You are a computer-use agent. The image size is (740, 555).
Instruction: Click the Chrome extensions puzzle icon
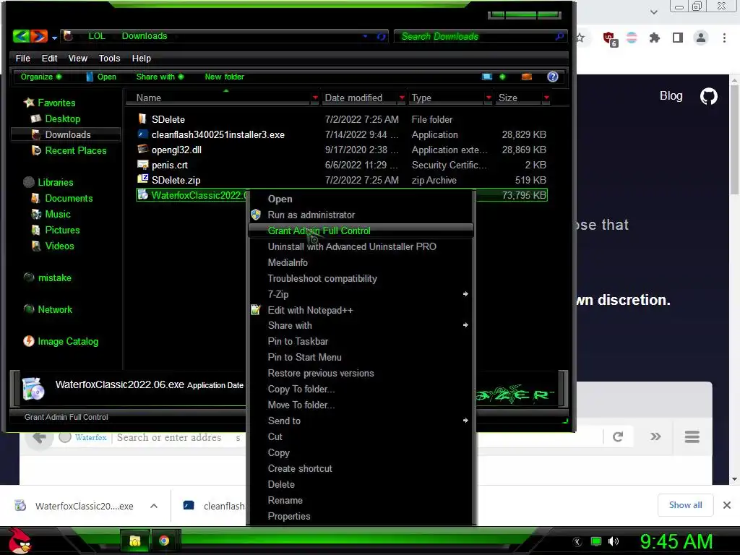tap(654, 38)
